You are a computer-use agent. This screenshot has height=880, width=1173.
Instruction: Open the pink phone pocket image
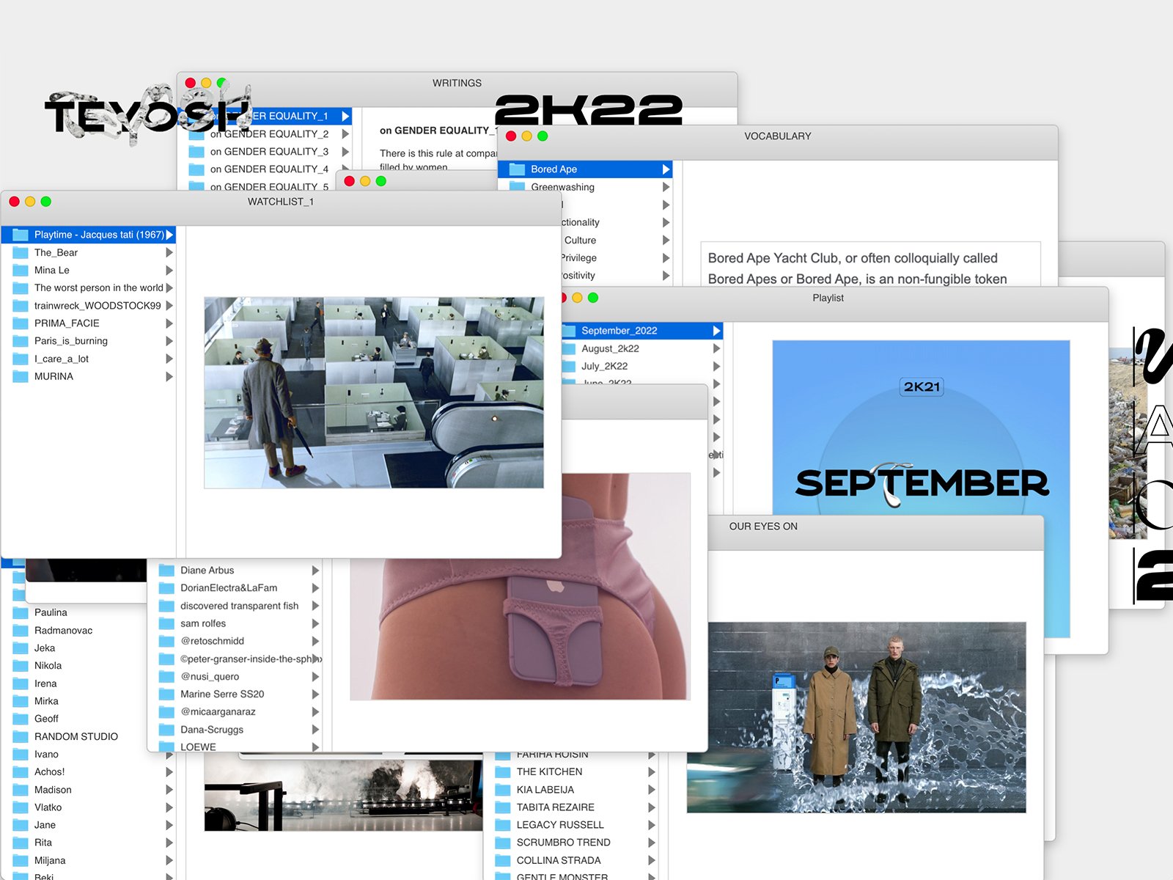[x=520, y=587]
